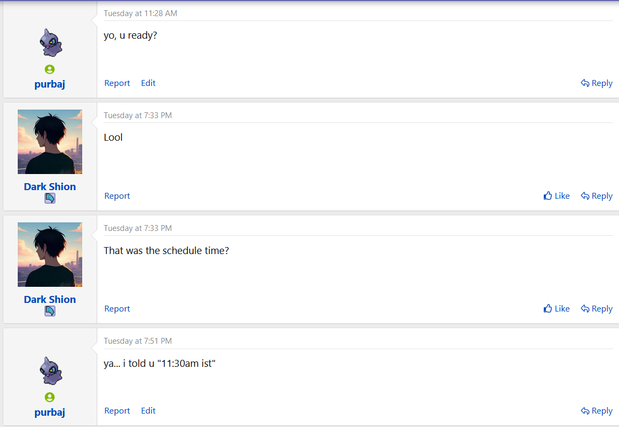Reply to the "Lool" post
This screenshot has width=619, height=427.
tap(596, 196)
